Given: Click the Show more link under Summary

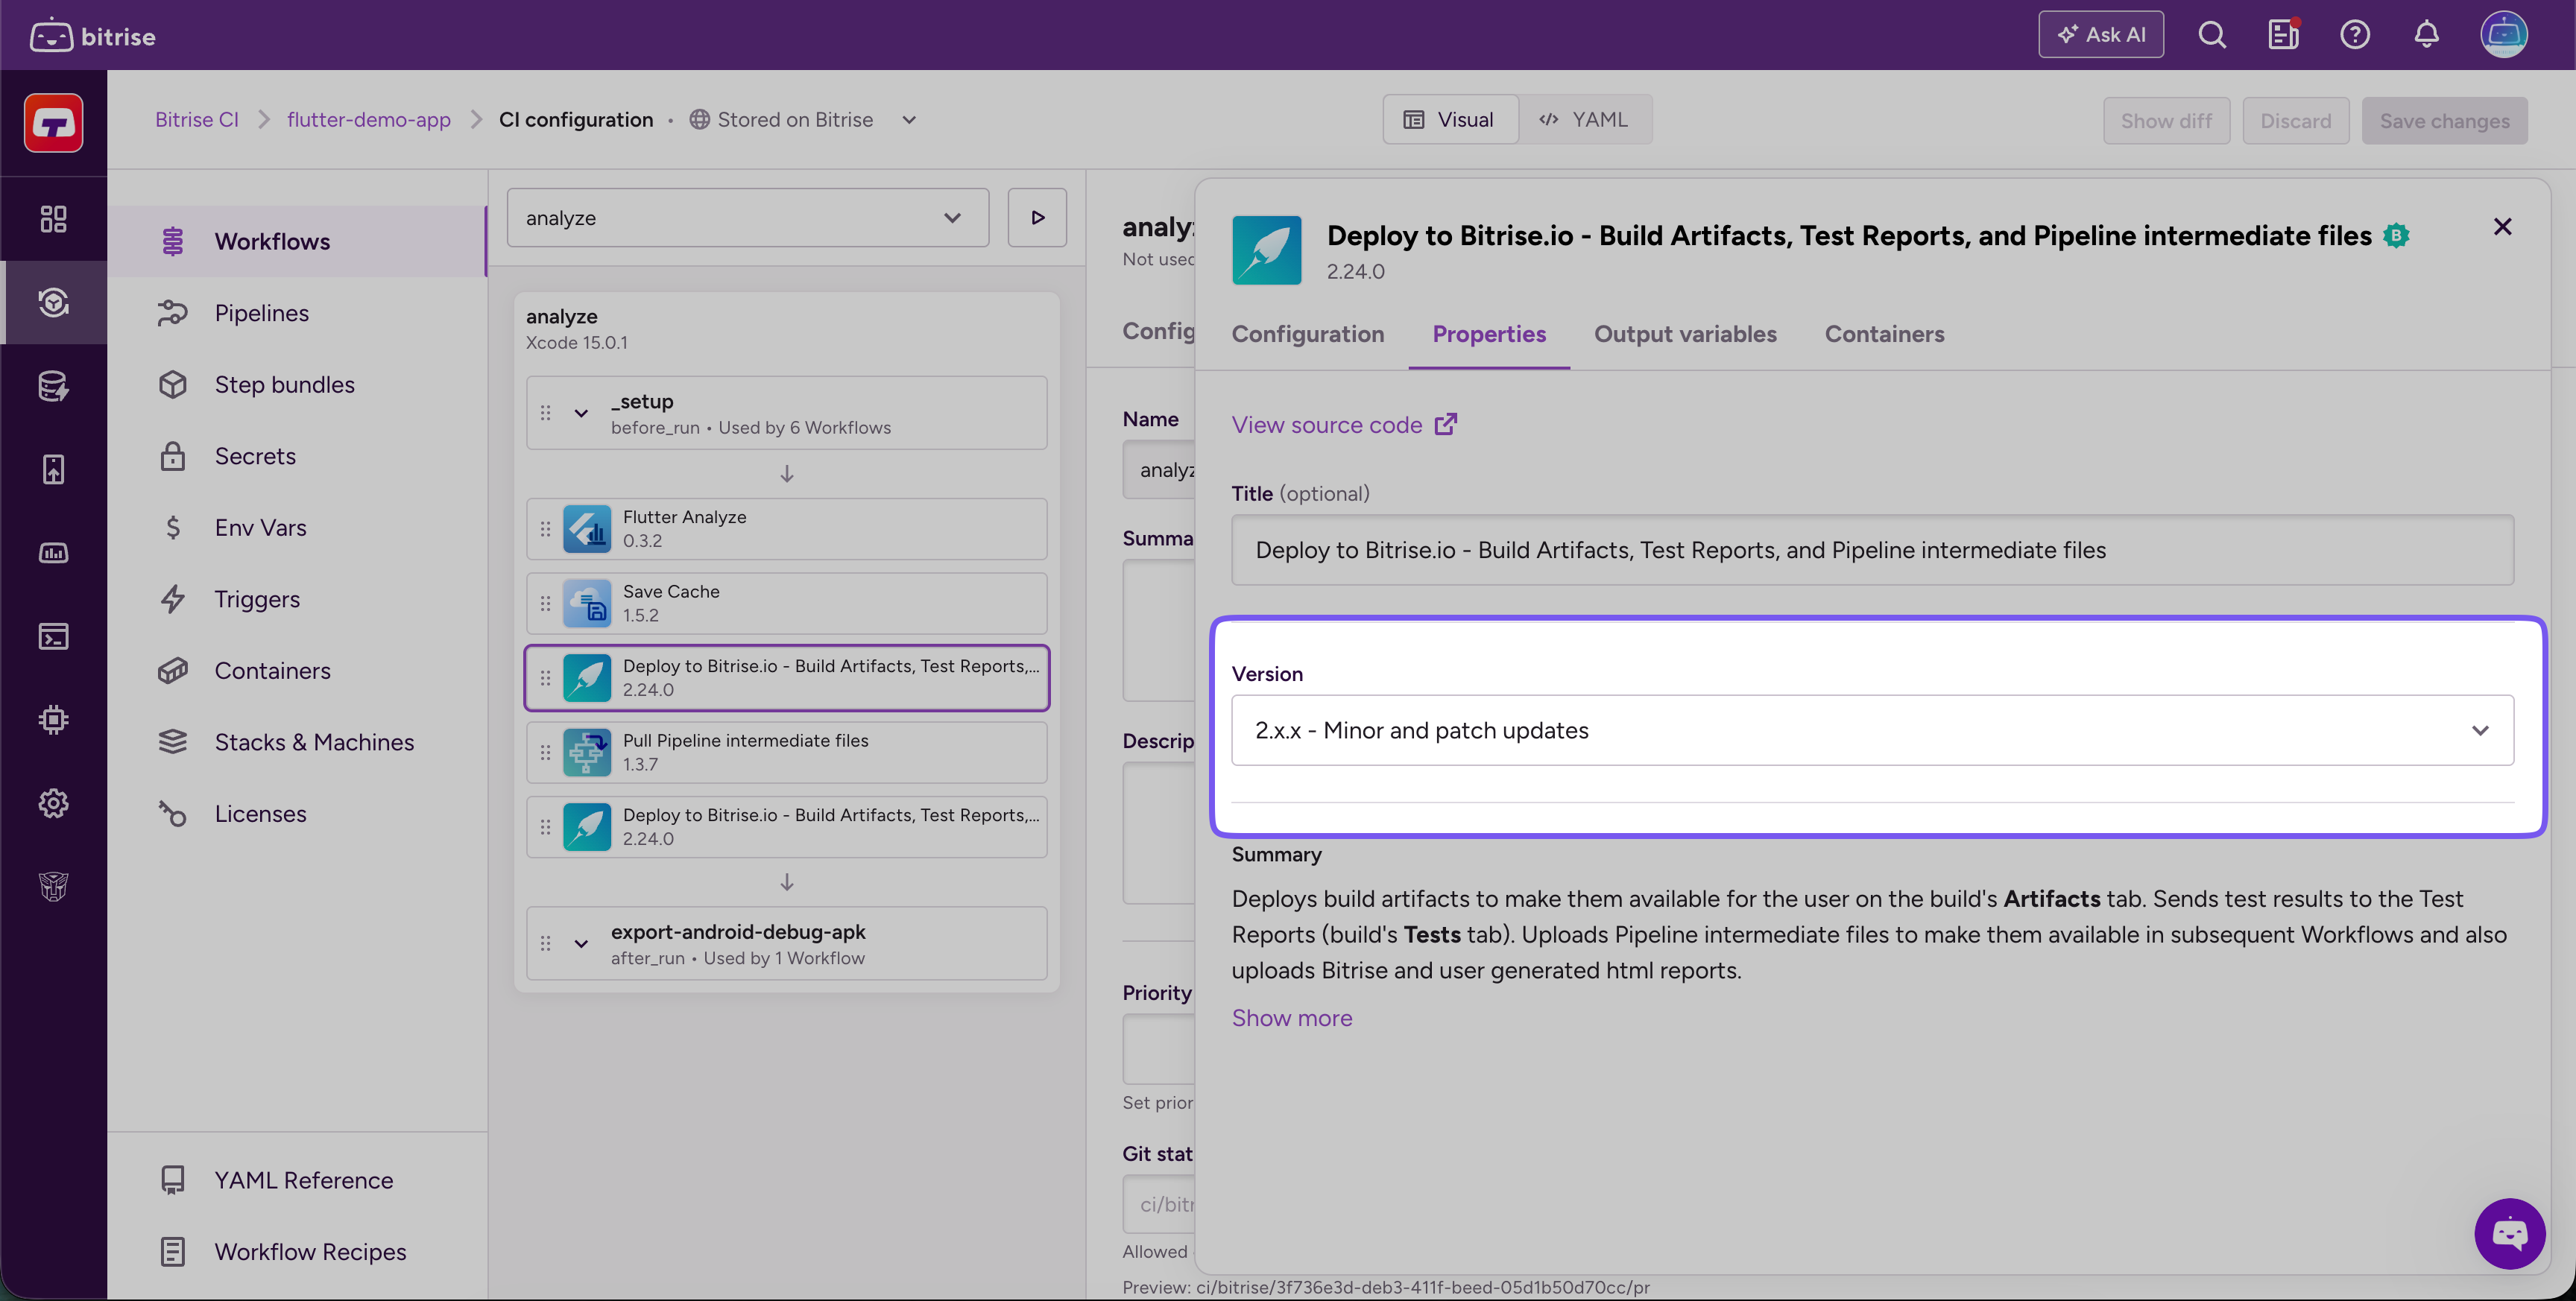Looking at the screenshot, I should tap(1292, 1018).
